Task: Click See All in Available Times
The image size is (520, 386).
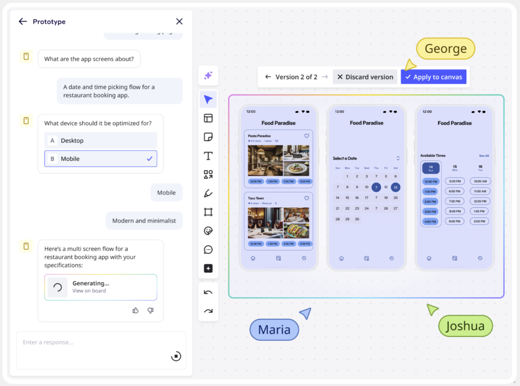Action: [x=484, y=156]
